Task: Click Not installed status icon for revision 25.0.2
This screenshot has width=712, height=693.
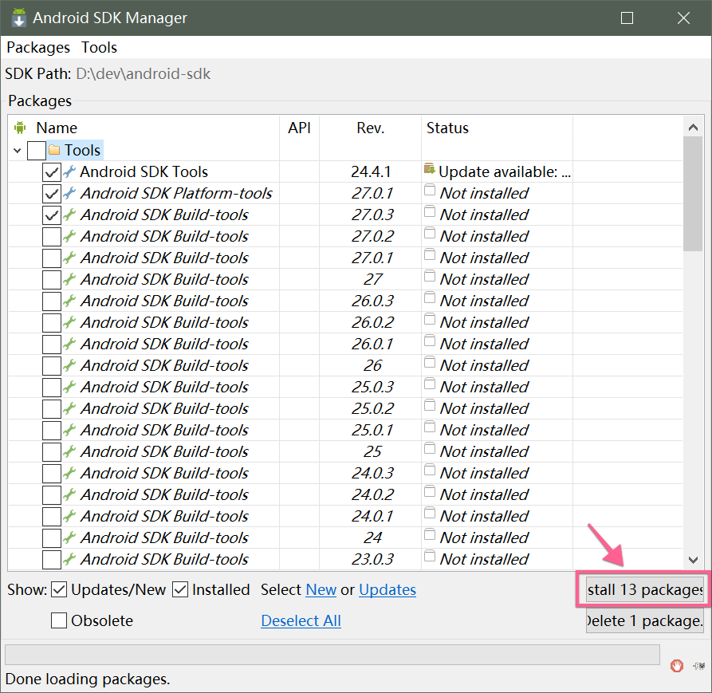Action: coord(430,405)
